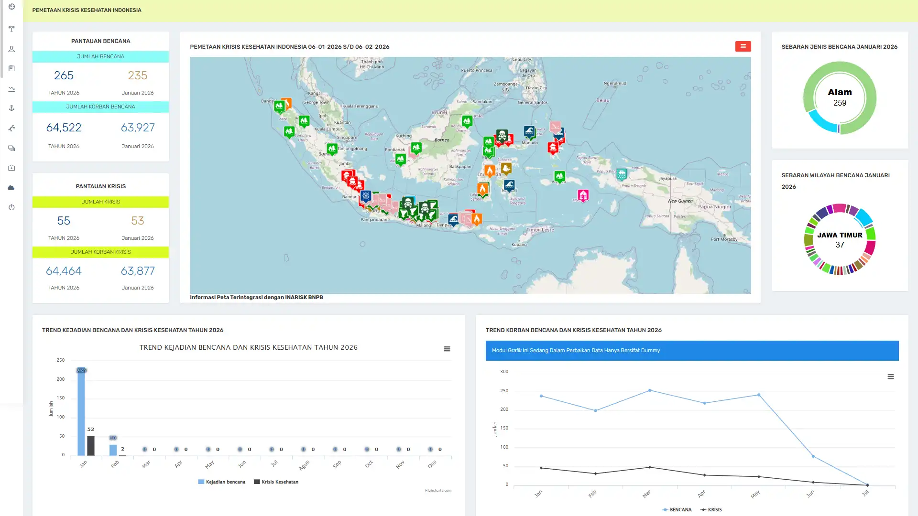The width and height of the screenshot is (918, 516).
Task: Open the trend kejadian chart context menu
Action: [447, 349]
